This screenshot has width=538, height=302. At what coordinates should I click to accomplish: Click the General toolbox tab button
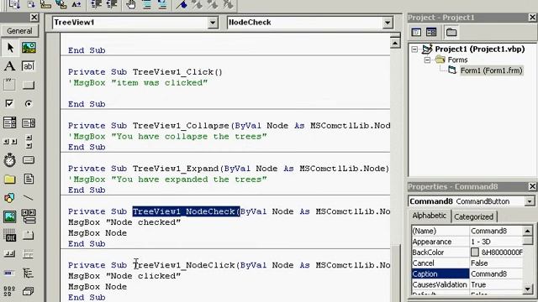[19, 31]
